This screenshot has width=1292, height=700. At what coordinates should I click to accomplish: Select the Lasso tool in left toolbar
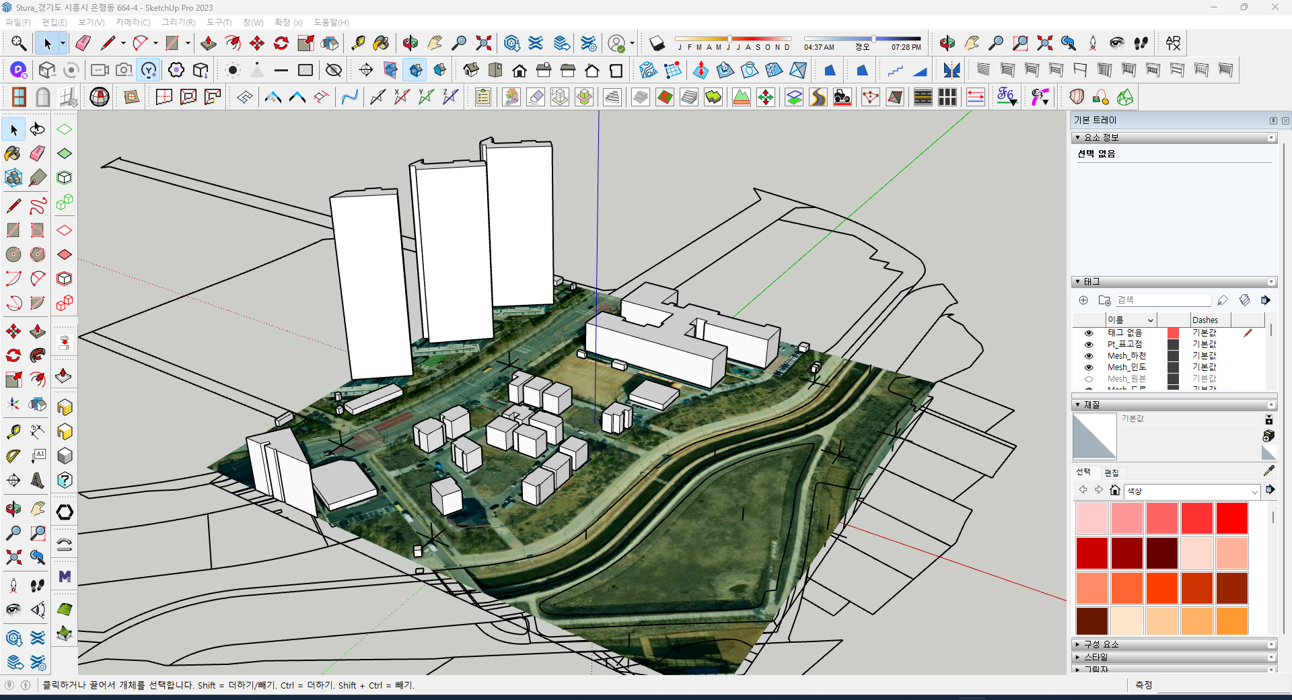point(38,129)
